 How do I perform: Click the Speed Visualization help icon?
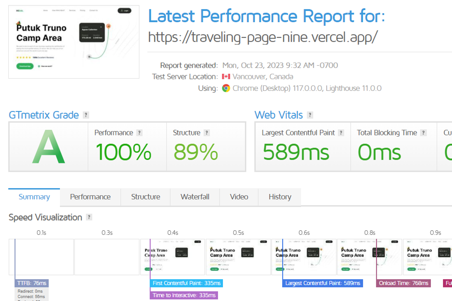click(89, 217)
